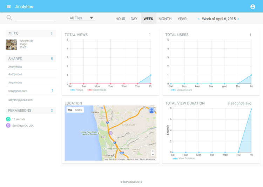
Task: Switch map to Satellite view
Action: (79, 110)
